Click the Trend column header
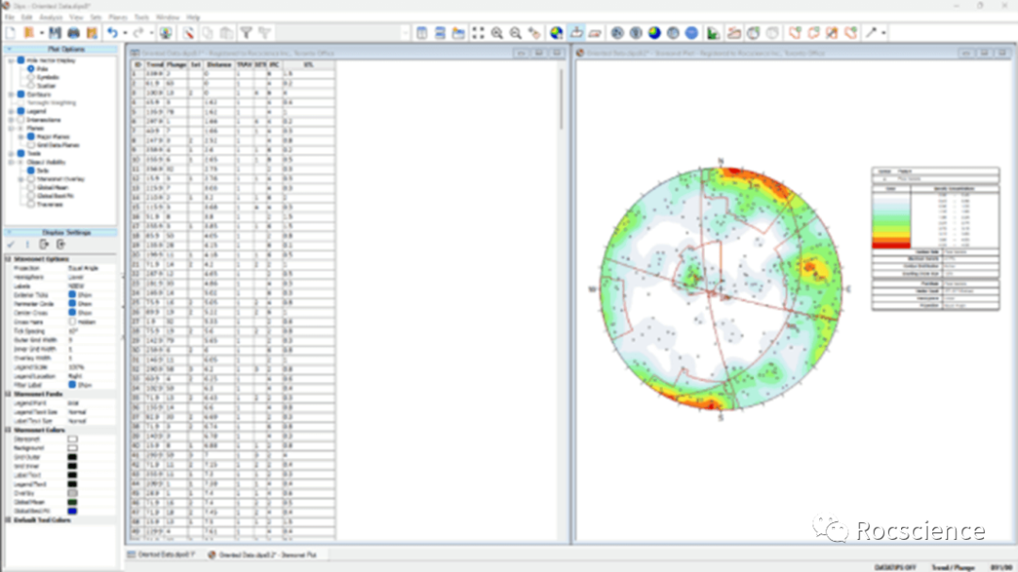Screen dimensions: 1018x572 (x=153, y=64)
